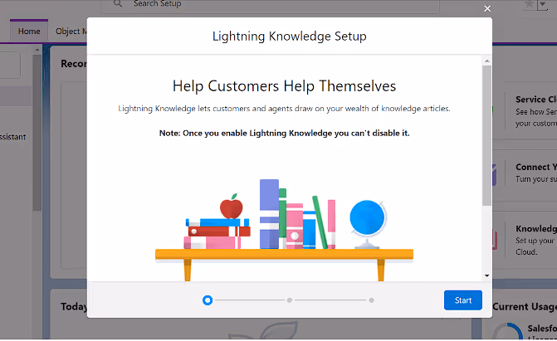The width and height of the screenshot is (557, 341).
Task: Click the search magnifier icon
Action: click(118, 3)
